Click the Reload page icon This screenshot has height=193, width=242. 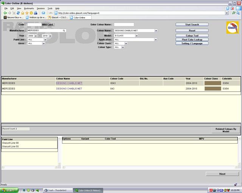click(x=18, y=13)
